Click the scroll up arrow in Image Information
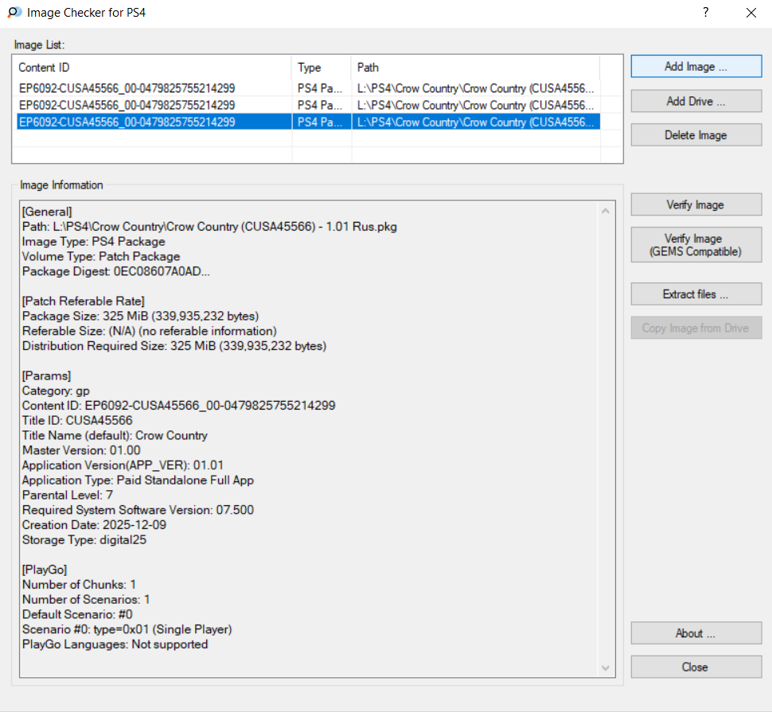The image size is (772, 712). 606,212
